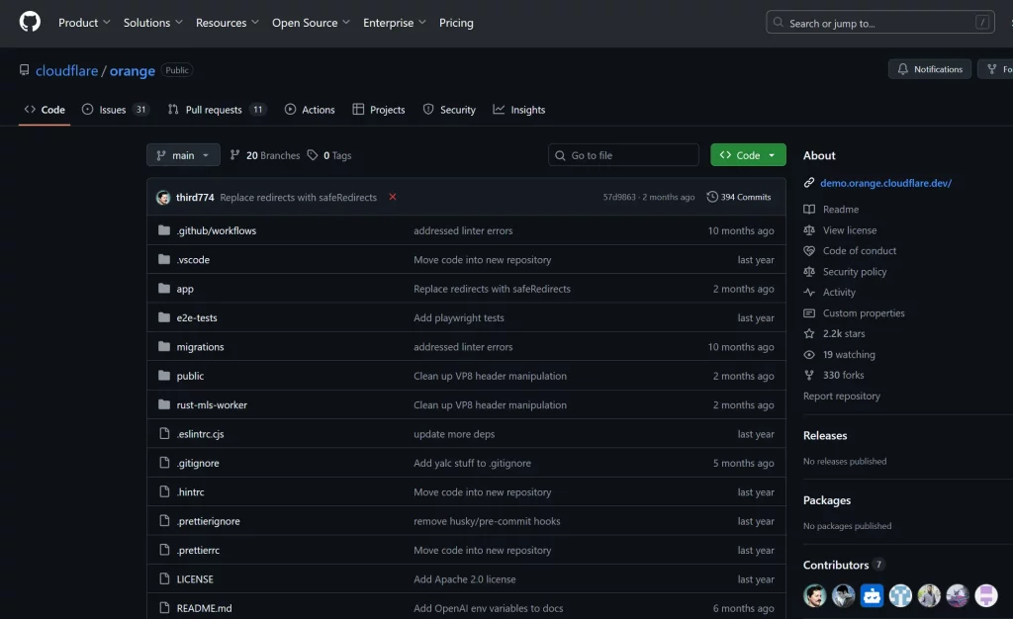Viewport: 1013px width, 619px height.
Task: Click the Notifications button
Action: click(930, 69)
